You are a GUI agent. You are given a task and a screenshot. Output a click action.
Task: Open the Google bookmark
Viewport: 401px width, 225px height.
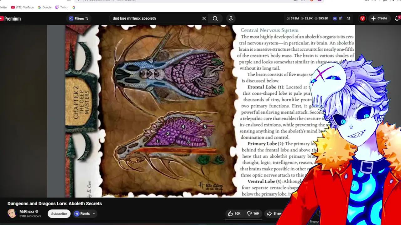44,7
